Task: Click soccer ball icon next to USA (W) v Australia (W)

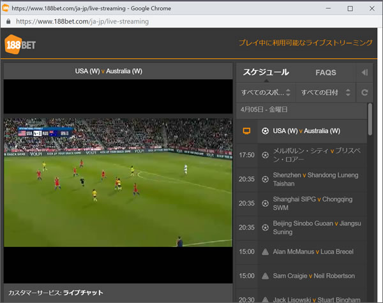Action: pos(265,131)
